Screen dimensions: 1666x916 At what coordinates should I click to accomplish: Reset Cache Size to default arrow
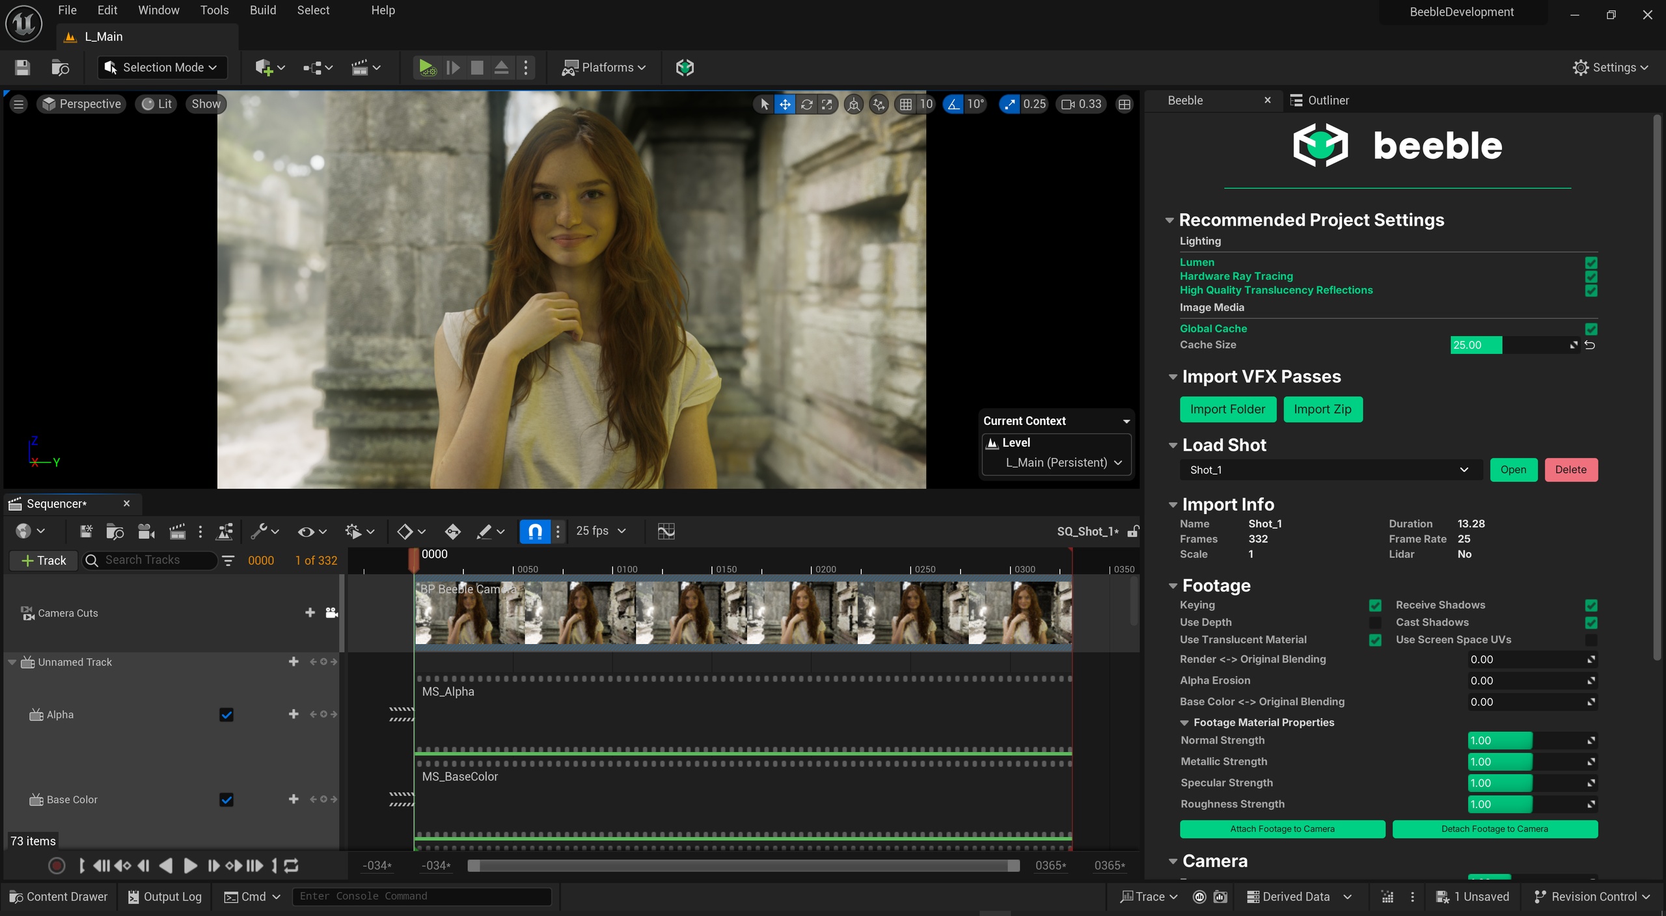click(1590, 345)
